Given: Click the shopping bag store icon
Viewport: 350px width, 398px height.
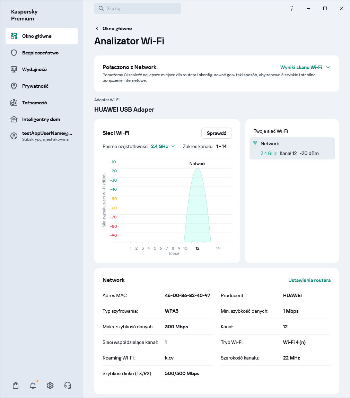Looking at the screenshot, I should (16, 385).
